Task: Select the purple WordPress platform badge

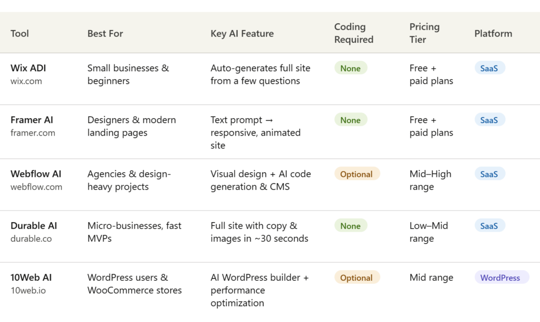Action: point(501,278)
